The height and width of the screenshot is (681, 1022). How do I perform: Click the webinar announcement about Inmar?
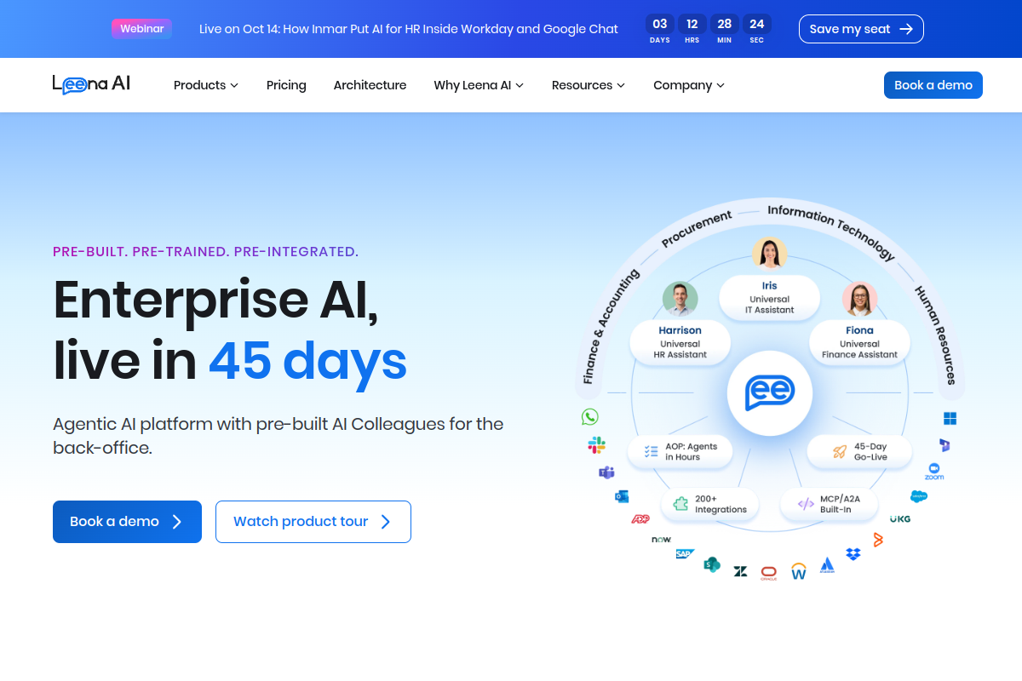409,29
